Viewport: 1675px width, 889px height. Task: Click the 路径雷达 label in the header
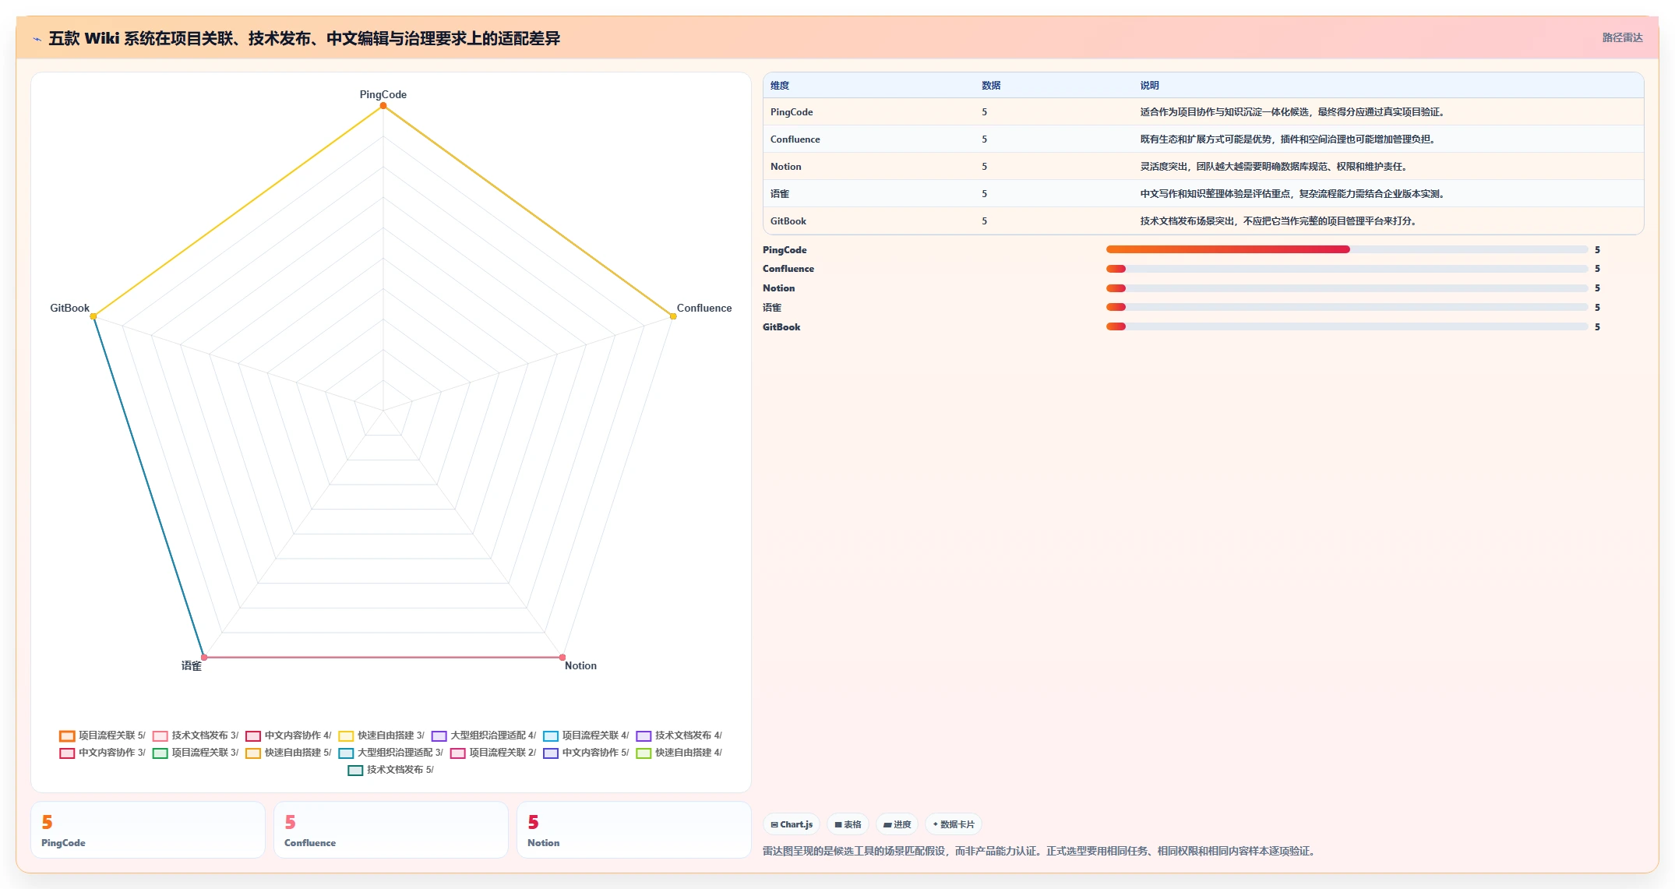(1622, 37)
